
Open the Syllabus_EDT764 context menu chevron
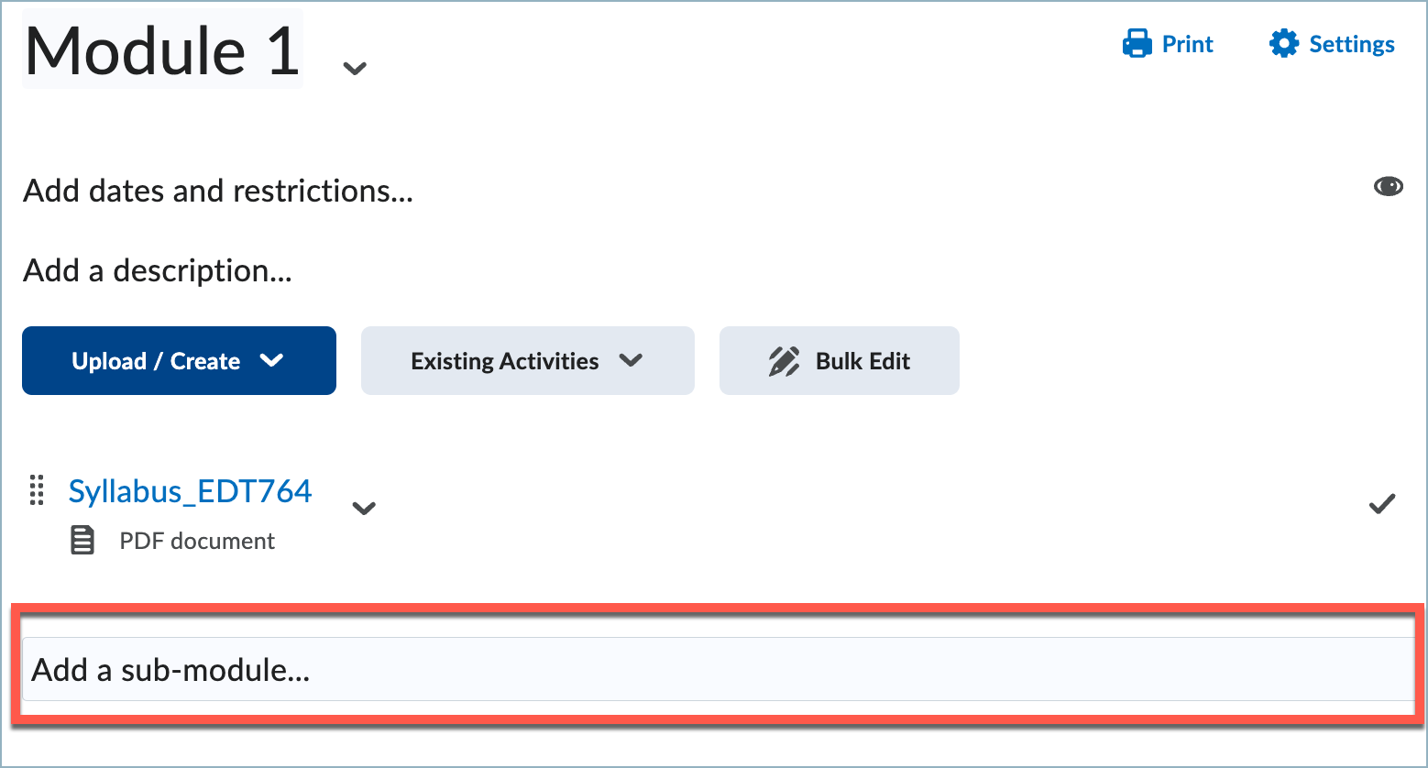pos(364,508)
